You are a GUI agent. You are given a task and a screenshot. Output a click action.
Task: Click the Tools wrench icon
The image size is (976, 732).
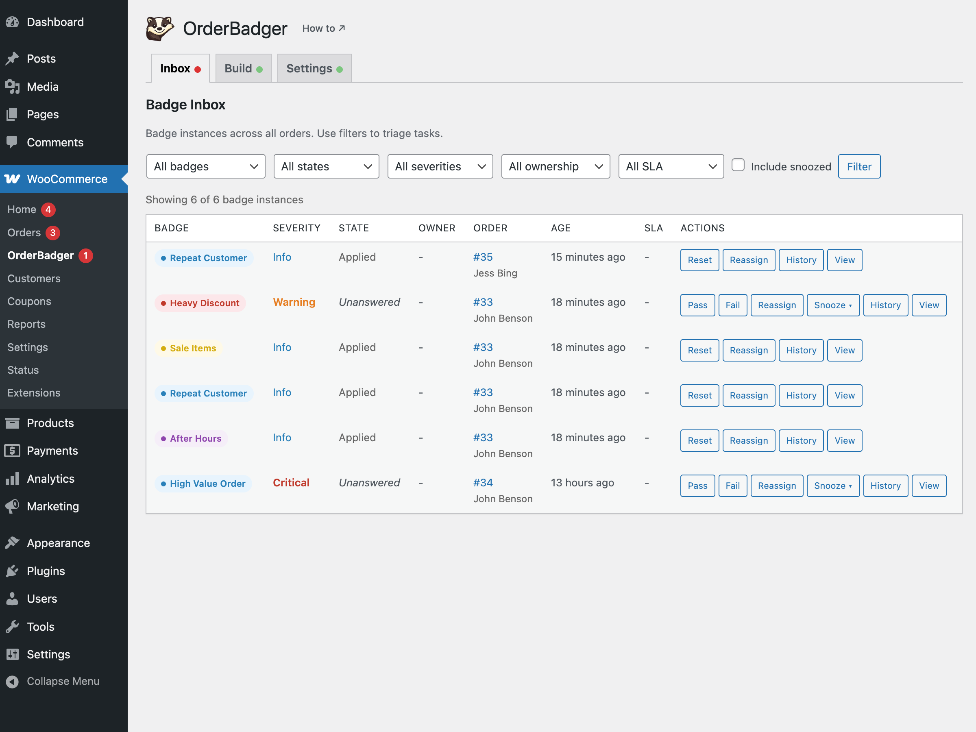12,626
